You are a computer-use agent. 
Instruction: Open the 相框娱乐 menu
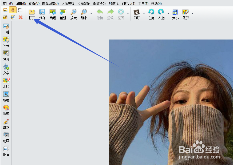(84, 3)
